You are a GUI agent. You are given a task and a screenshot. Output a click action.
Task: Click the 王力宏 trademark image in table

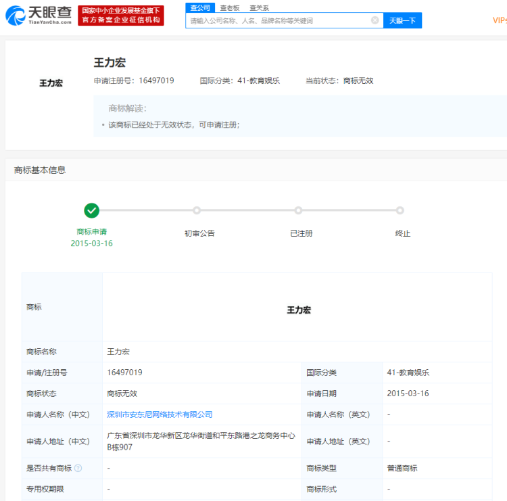pos(298,310)
